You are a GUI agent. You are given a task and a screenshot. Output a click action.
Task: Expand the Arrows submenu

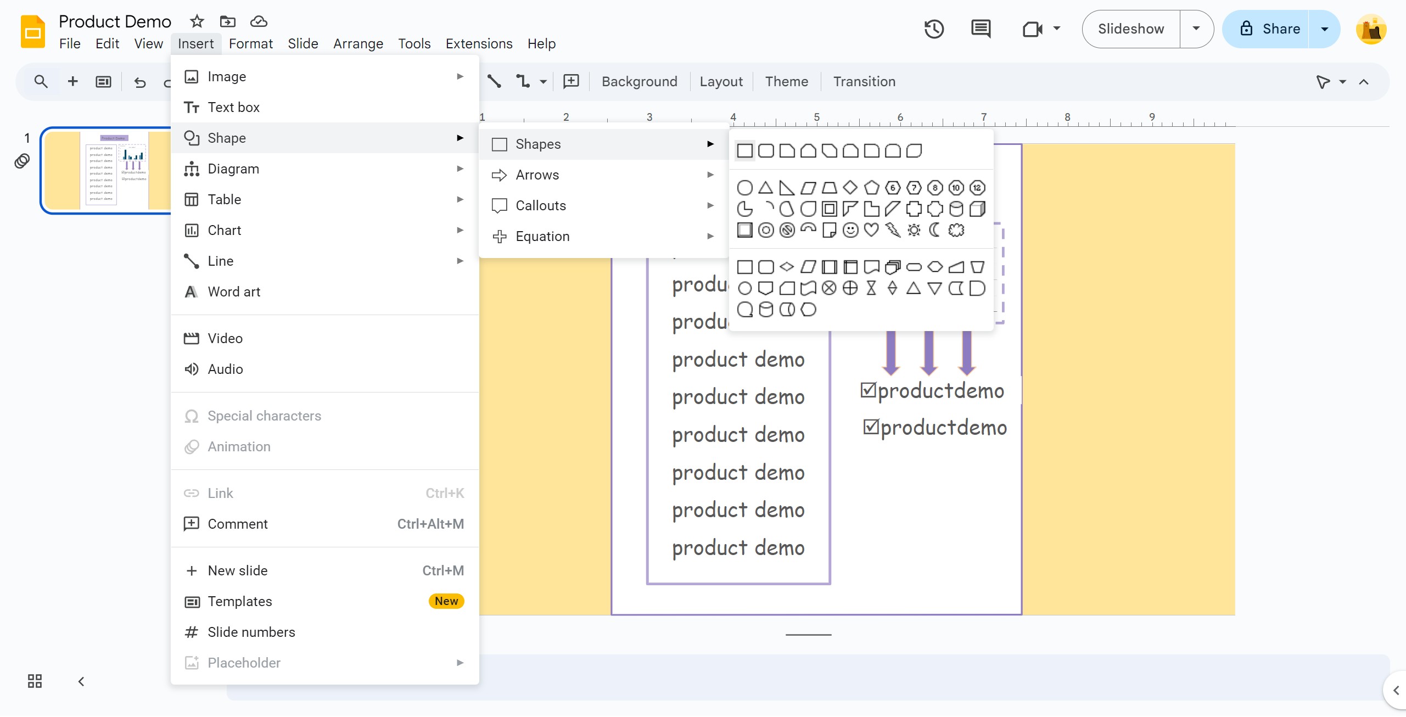603,175
